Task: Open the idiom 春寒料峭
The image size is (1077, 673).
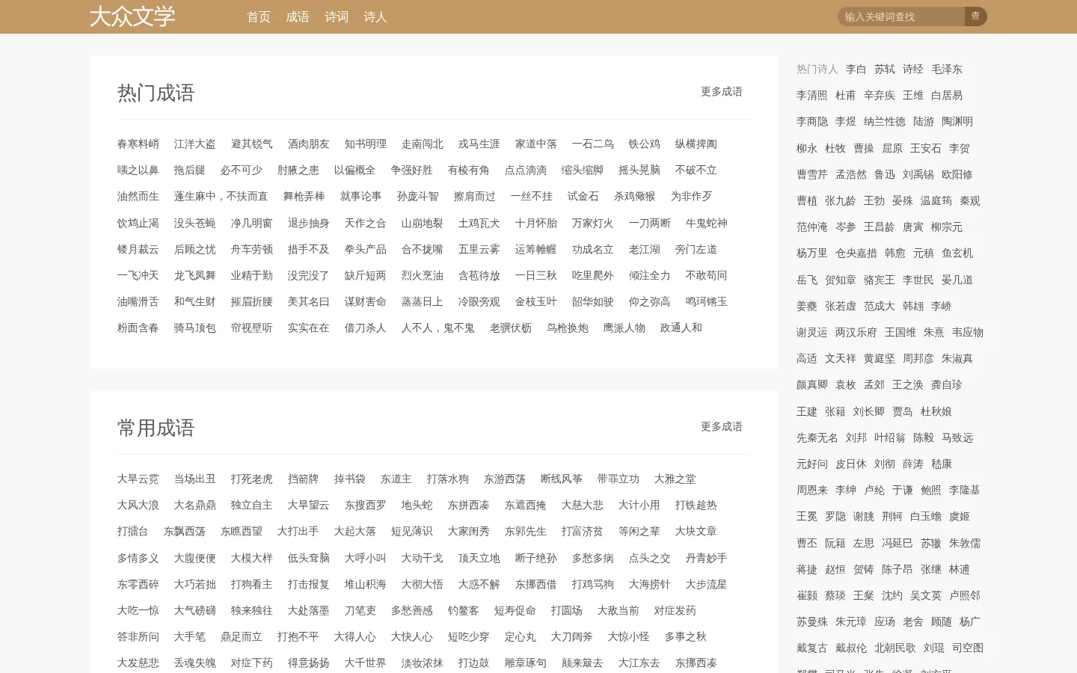Action: 138,144
